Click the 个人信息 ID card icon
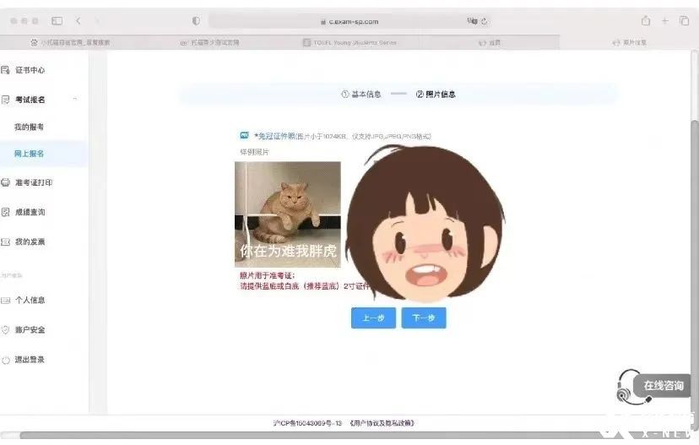 [x=5, y=300]
